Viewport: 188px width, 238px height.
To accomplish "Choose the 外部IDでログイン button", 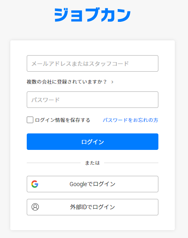I will tap(93, 207).
